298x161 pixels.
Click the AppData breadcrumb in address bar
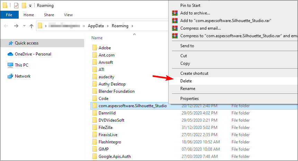[96, 26]
